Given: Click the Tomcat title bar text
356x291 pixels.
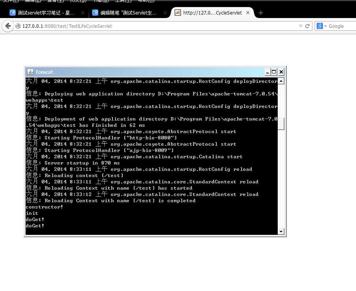Looking at the screenshot, I should 44,72.
